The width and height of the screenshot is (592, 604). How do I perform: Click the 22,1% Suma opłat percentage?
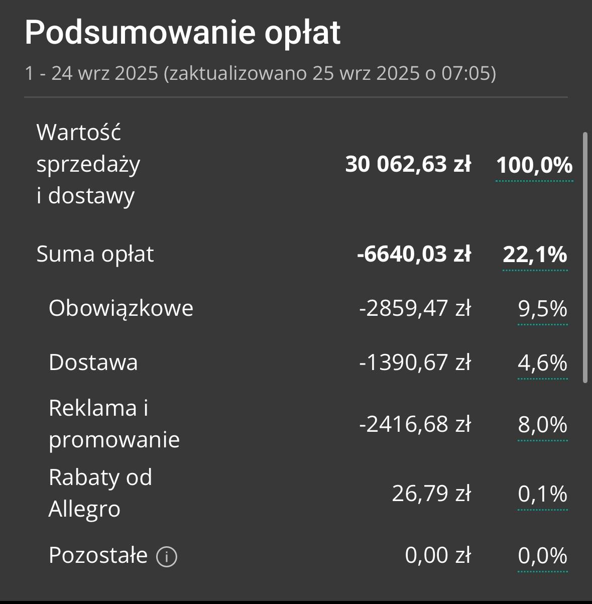pyautogui.click(x=535, y=254)
